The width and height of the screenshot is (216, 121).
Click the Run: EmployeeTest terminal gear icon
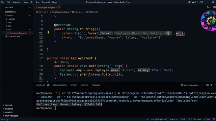(182, 85)
